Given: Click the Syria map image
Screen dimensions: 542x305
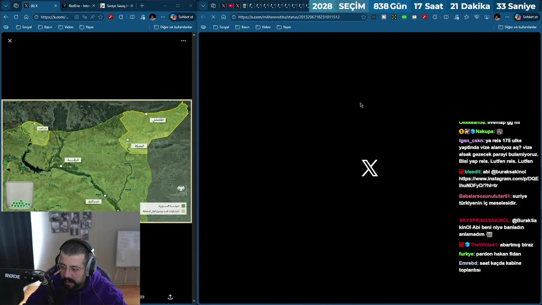Looking at the screenshot, I should tap(97, 161).
